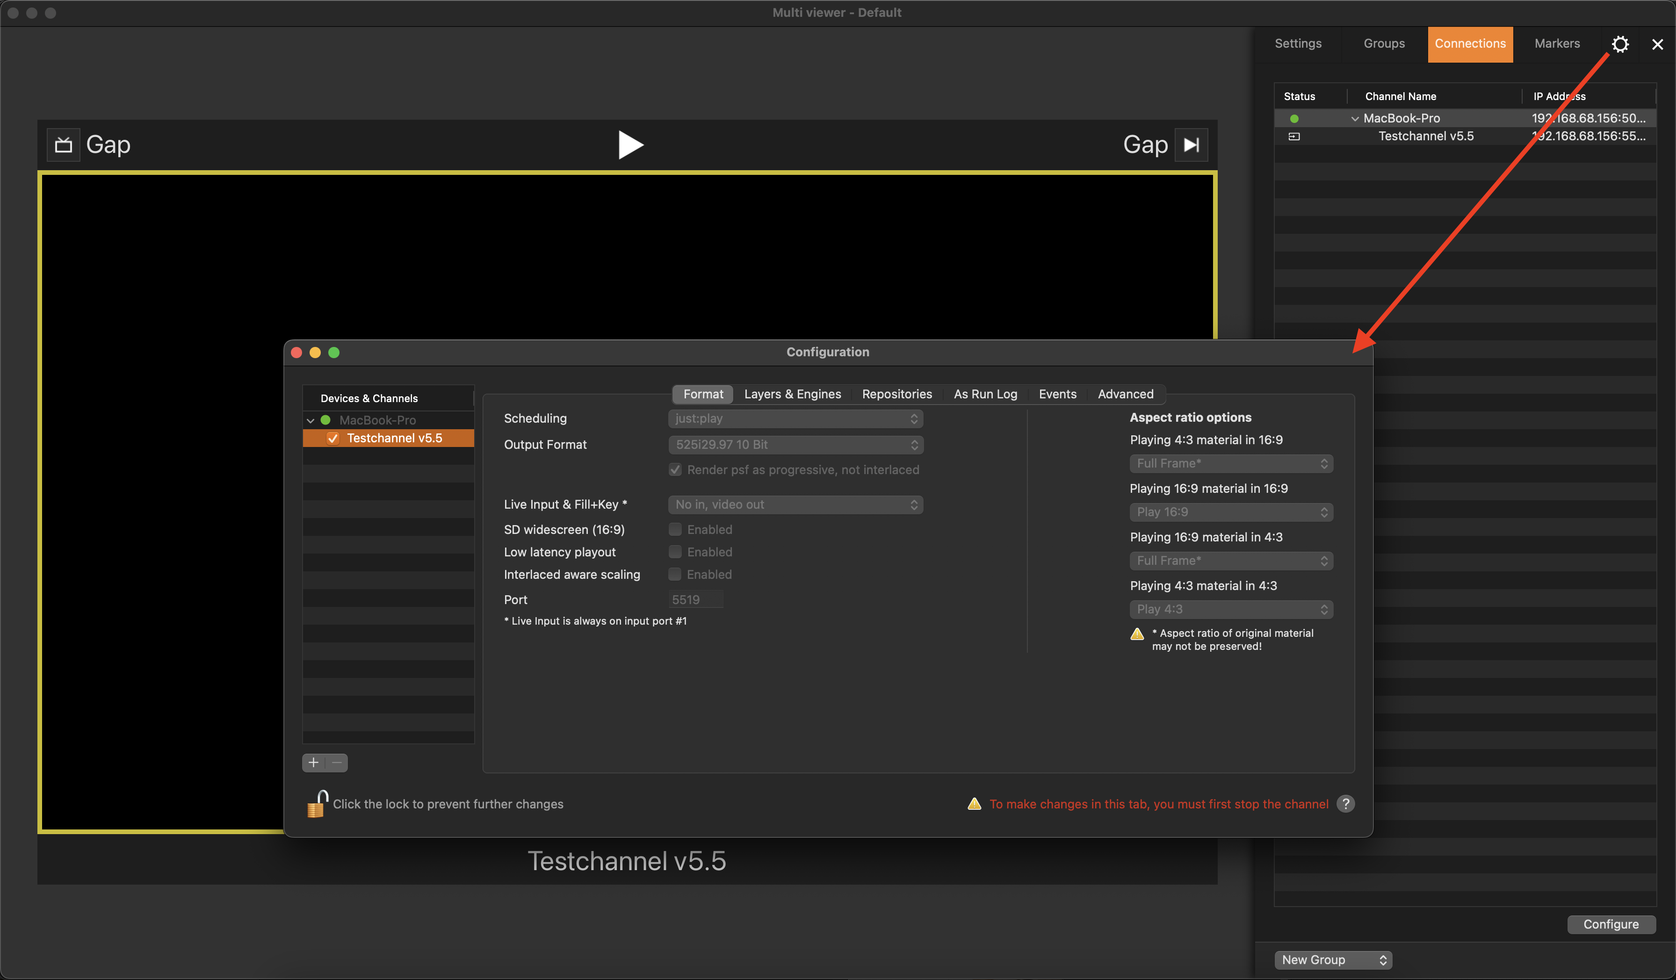
Task: Select Testchannel v5.5 row in Connections list
Action: [1465, 137]
